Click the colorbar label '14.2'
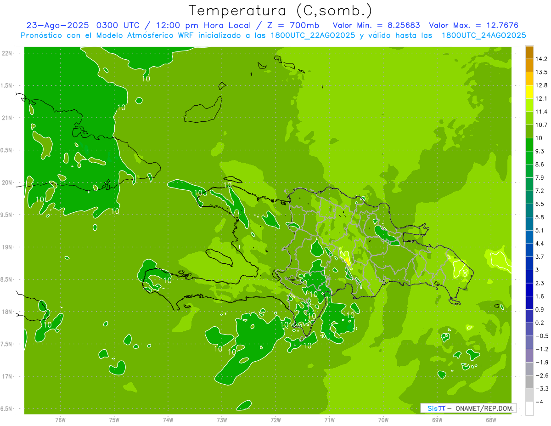The height and width of the screenshot is (426, 551). pyautogui.click(x=542, y=59)
